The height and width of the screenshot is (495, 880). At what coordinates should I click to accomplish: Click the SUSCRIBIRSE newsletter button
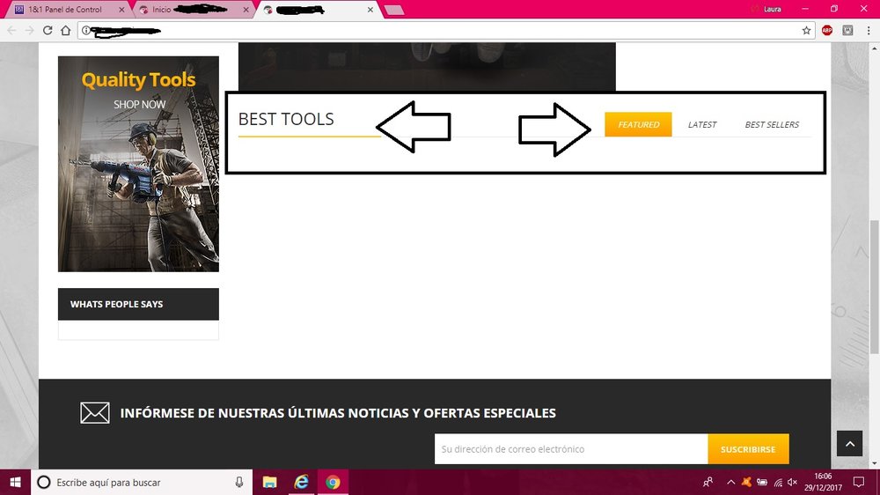(x=748, y=449)
